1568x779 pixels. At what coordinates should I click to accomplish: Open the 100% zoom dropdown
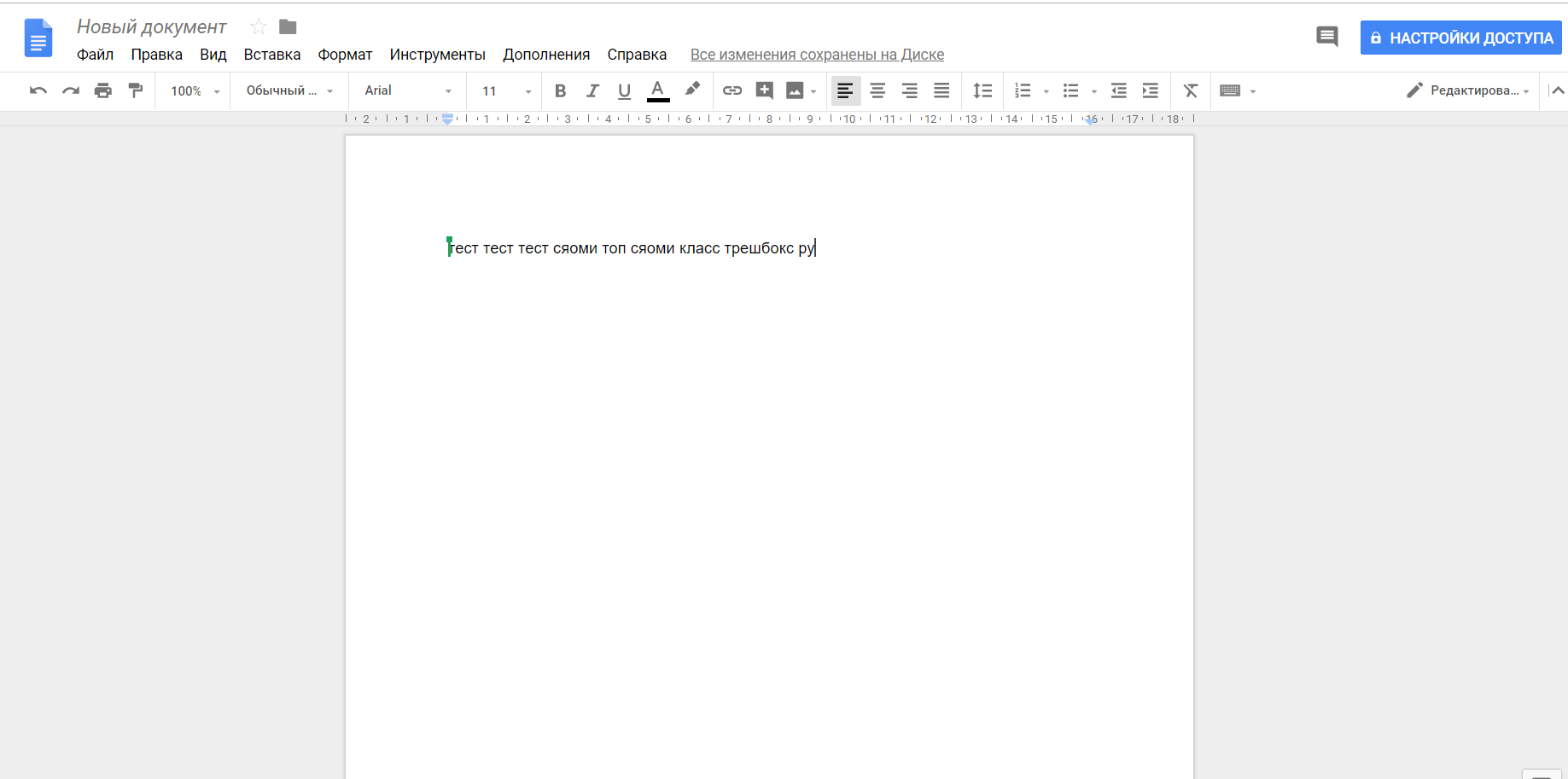pyautogui.click(x=195, y=90)
